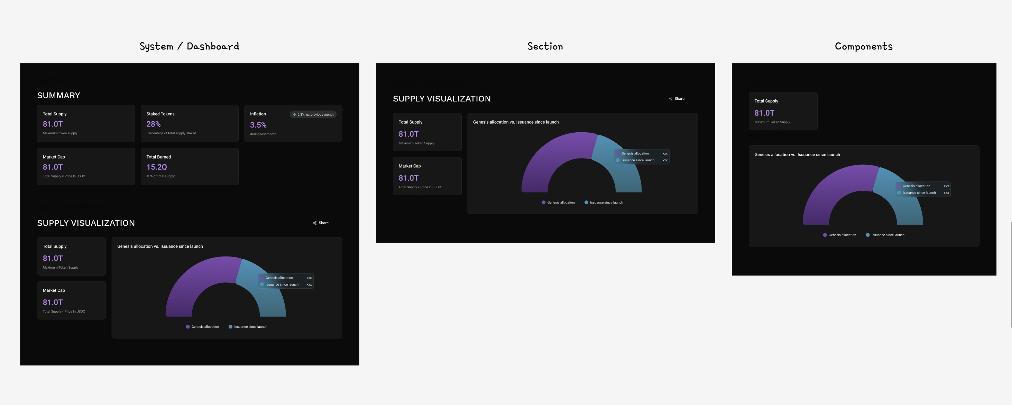Click the 15.2Q burned value

(x=157, y=167)
